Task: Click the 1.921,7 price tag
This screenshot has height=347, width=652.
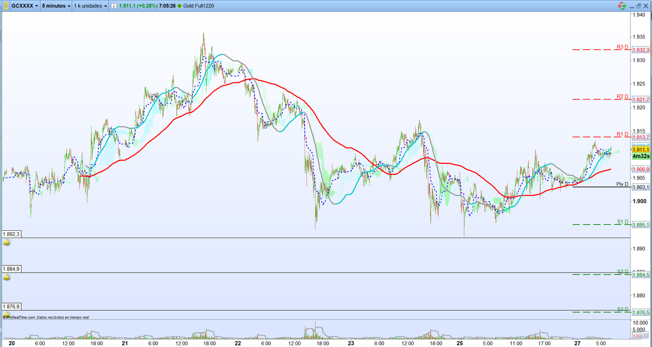Action: (641, 100)
